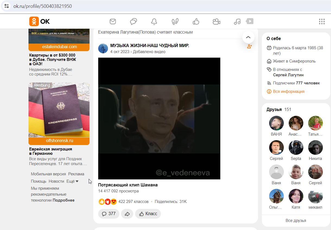The image size is (331, 230).
Task: Open notifications with the bell icon
Action: click(154, 21)
